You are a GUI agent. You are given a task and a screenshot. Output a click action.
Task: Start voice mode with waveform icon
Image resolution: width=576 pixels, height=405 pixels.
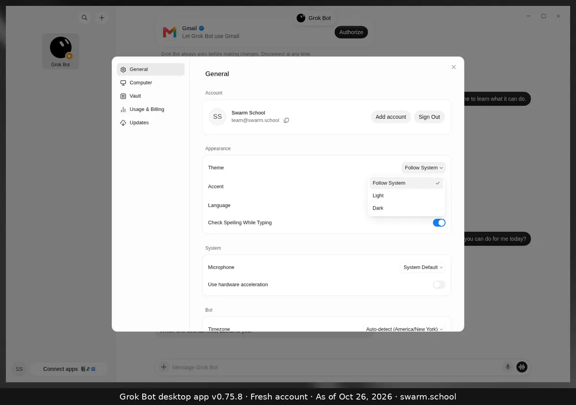click(522, 367)
